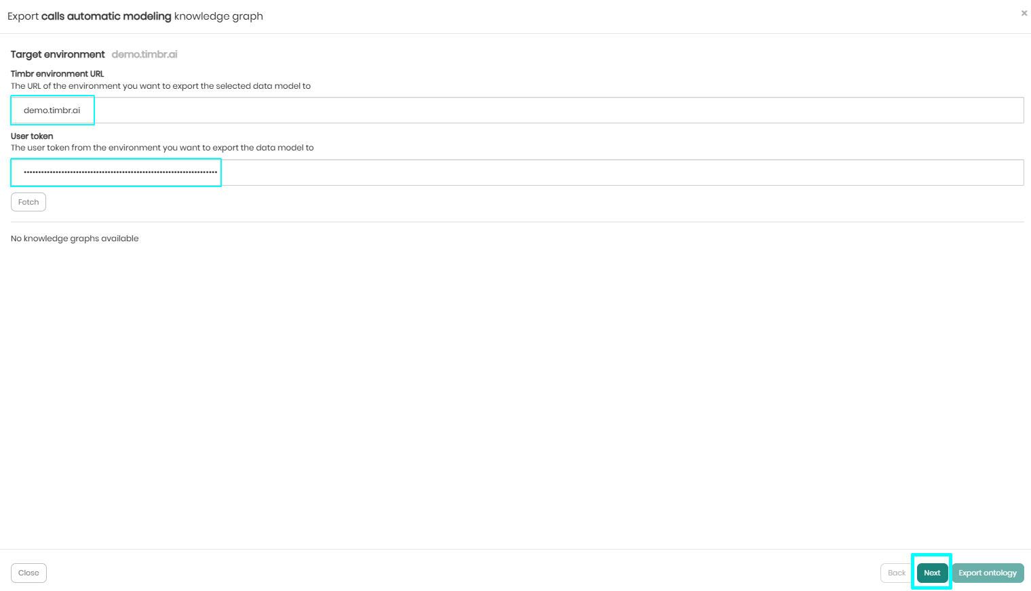Screen dimensions: 1031x591
Task: Click the No knowledge graphs available message
Action: 75,239
